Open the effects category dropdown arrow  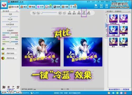129,11
